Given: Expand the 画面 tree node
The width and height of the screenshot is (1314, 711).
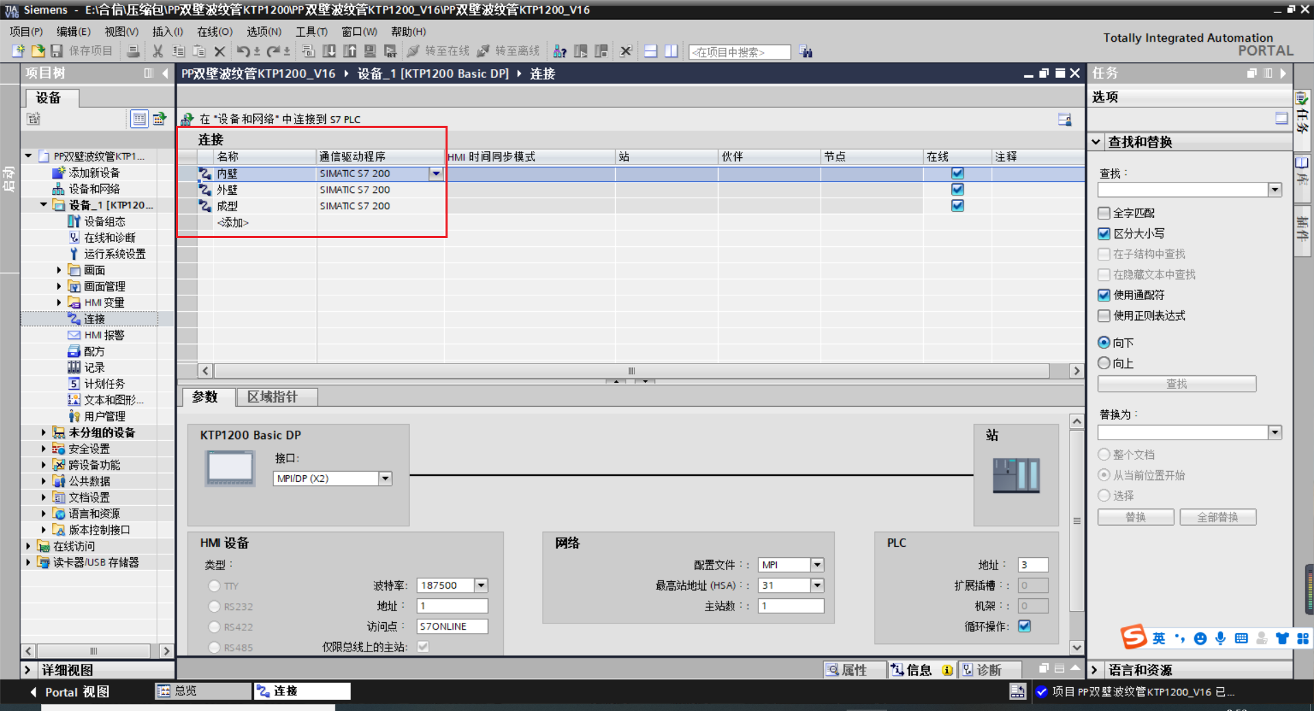Looking at the screenshot, I should click(59, 270).
